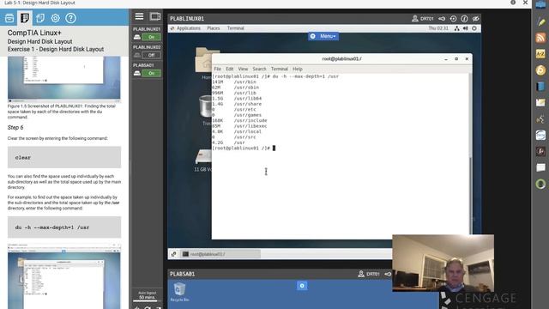Click the PLABSA01 device drive icon

137,73
